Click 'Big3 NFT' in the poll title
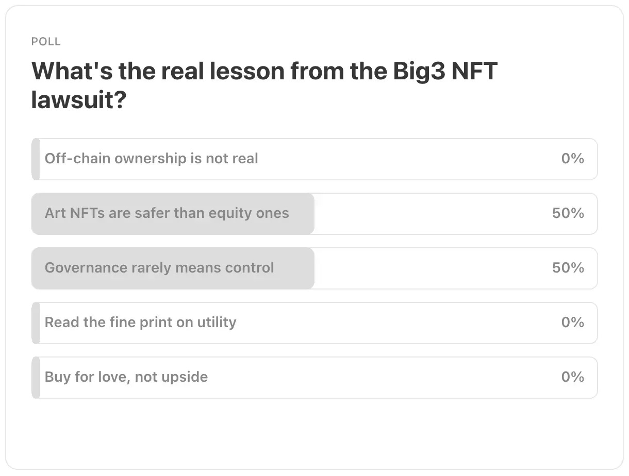Screen dimensions: 629x476 [445, 71]
